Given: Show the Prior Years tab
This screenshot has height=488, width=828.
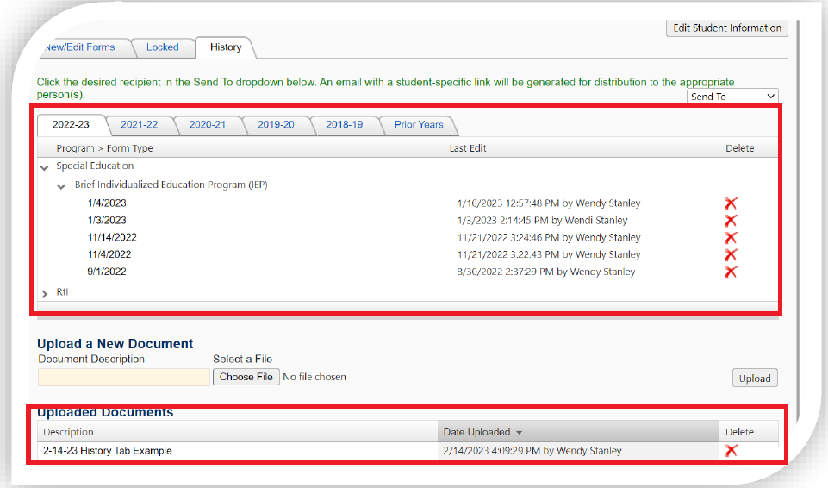Looking at the screenshot, I should click(x=419, y=125).
